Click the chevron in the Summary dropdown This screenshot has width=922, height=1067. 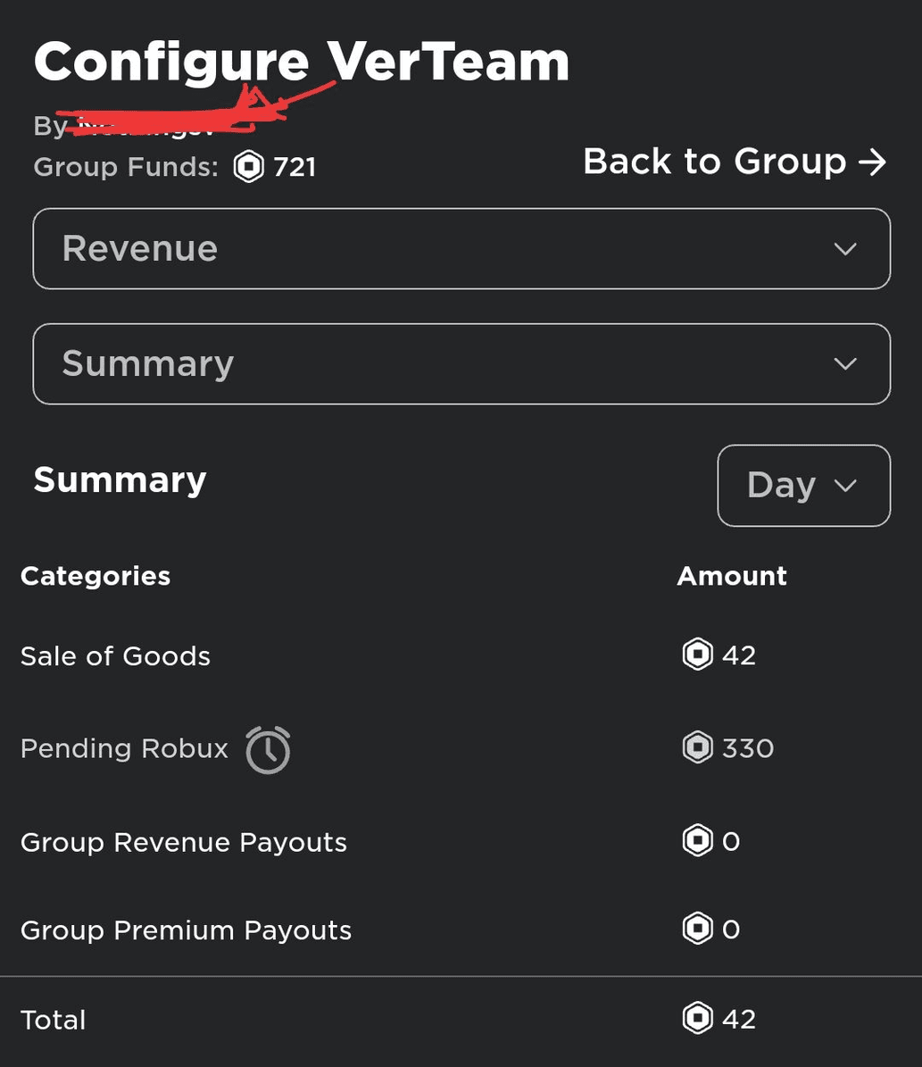(x=845, y=364)
